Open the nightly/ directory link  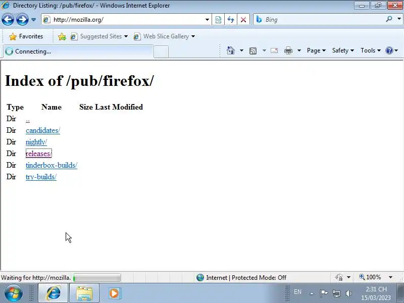(36, 142)
